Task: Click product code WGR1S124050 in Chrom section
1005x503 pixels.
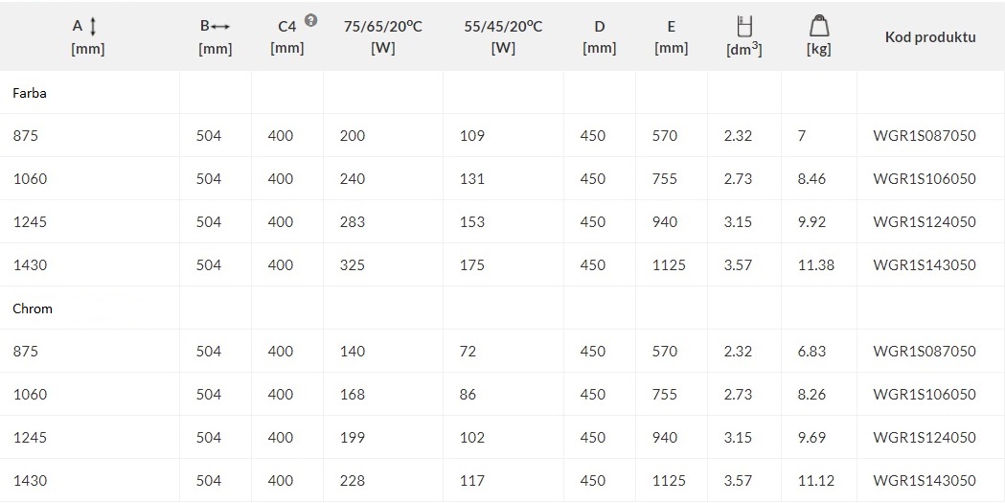Action: coord(925,438)
